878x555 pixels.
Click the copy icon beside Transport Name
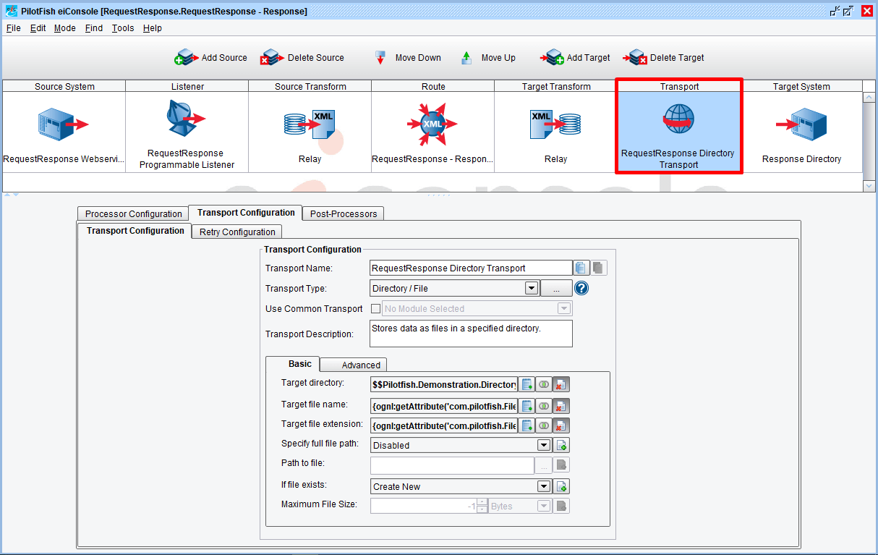[581, 268]
